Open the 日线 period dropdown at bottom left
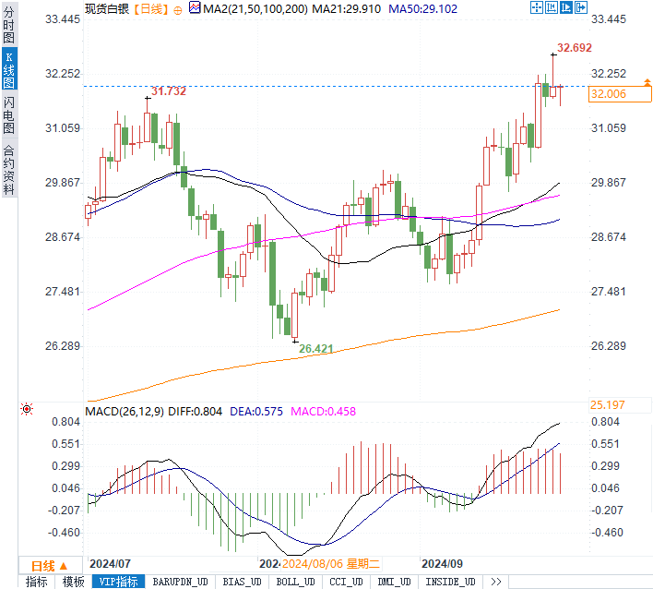Screen dimensions: 653x589 pyautogui.click(x=50, y=565)
